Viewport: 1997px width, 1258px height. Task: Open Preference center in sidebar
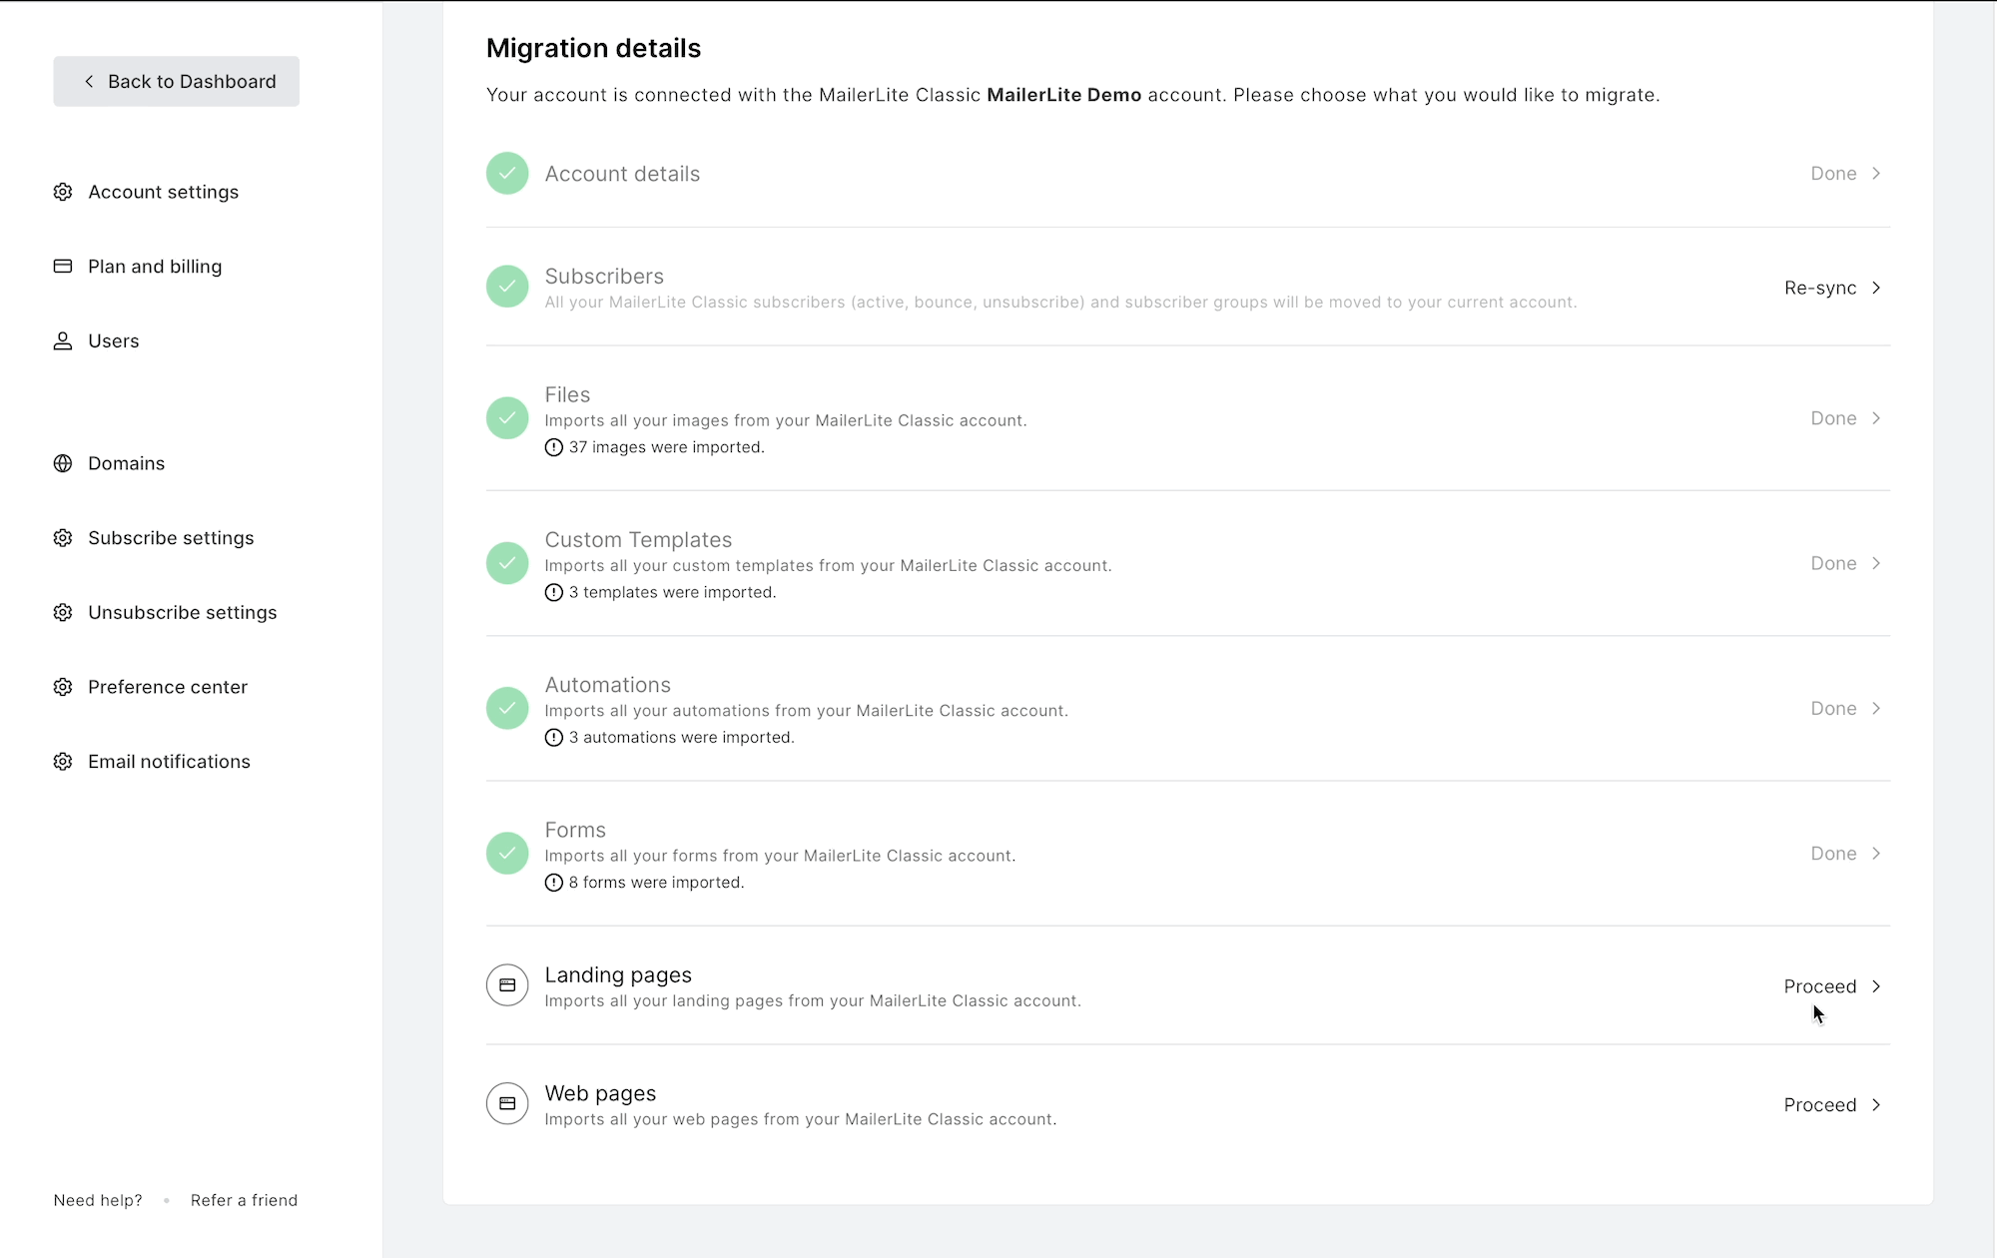pyautogui.click(x=167, y=687)
